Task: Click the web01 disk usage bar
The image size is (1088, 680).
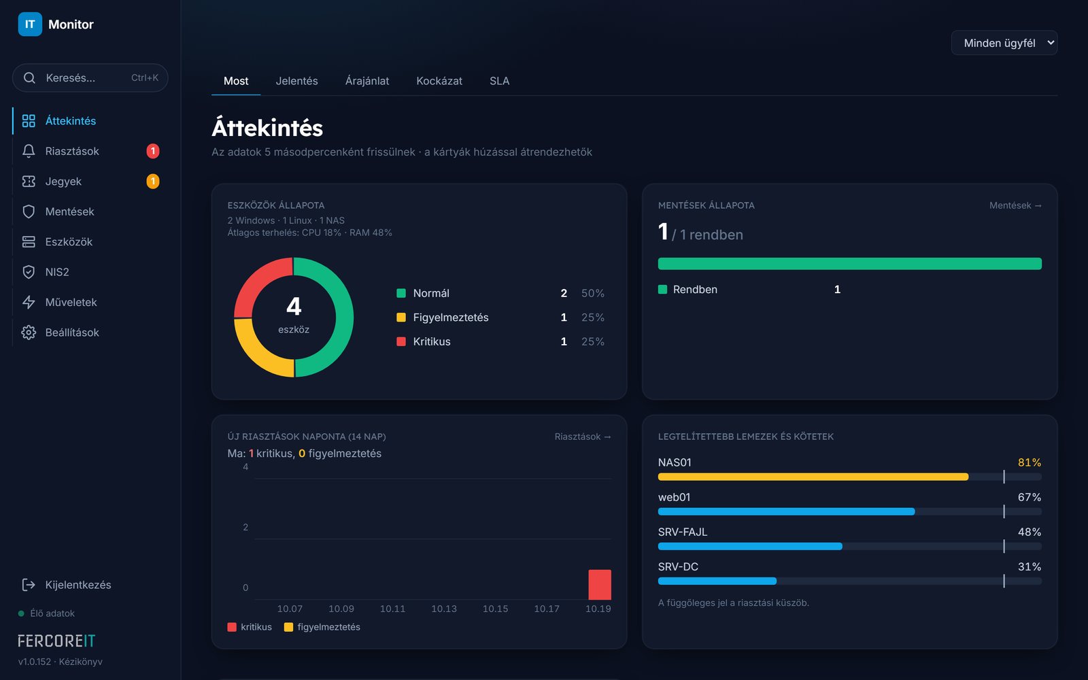Action: tap(850, 512)
